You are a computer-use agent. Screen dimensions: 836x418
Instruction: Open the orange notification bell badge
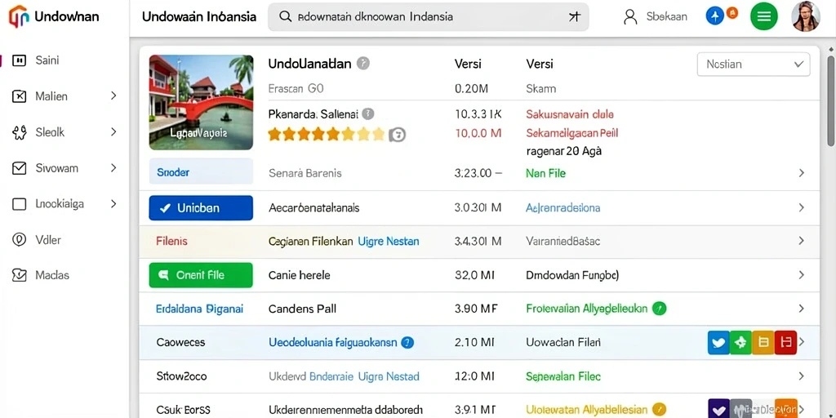point(732,13)
